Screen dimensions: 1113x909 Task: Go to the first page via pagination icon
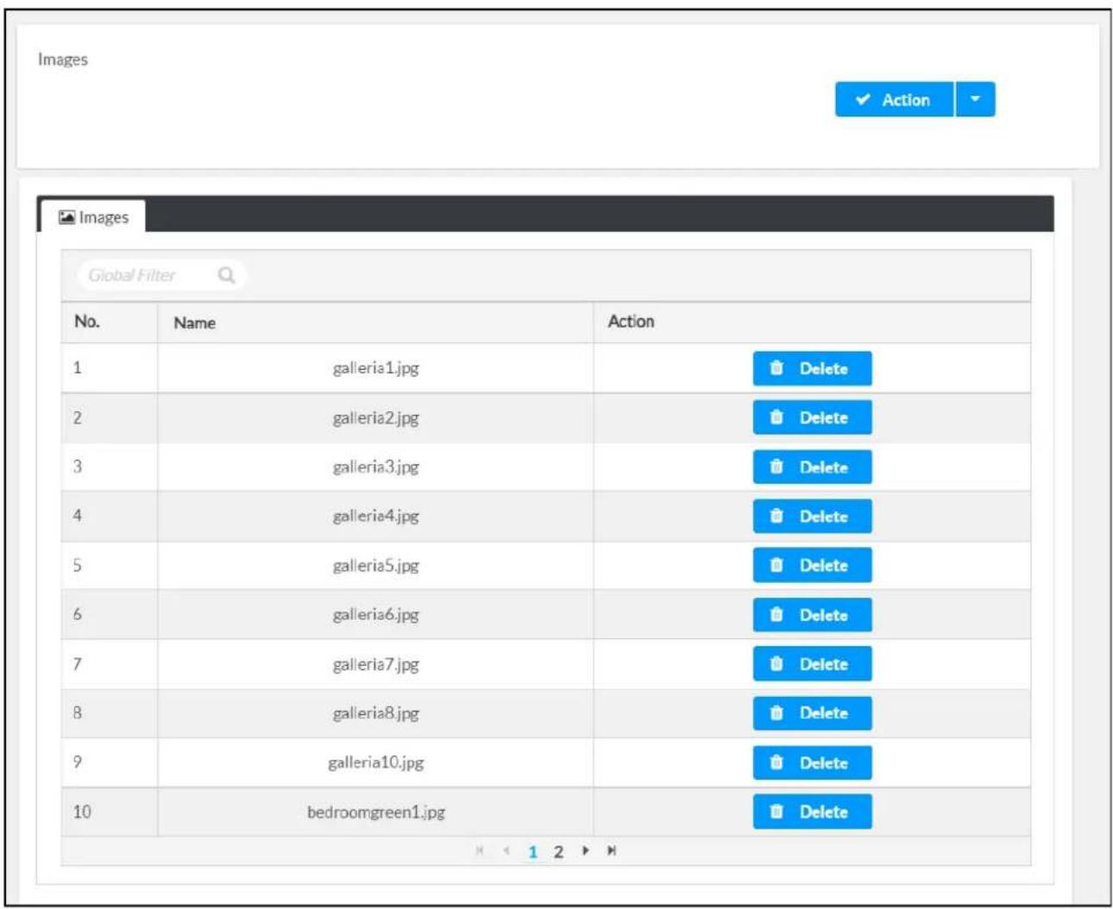click(x=480, y=851)
